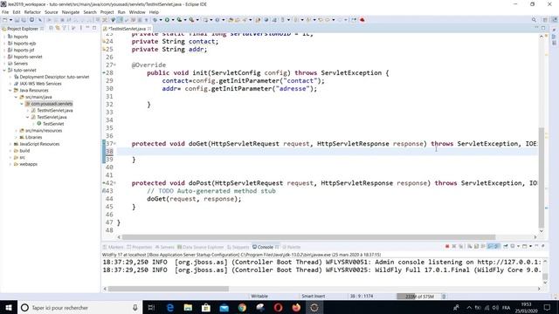Image resolution: width=559 pixels, height=314 pixels.
Task: Expand the hsports project node
Action: point(4,37)
